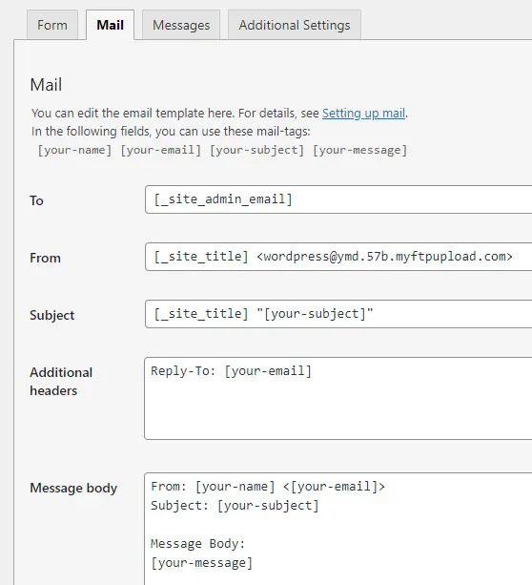Switch to the Form tab
The width and height of the screenshot is (532, 585).
[x=52, y=25]
